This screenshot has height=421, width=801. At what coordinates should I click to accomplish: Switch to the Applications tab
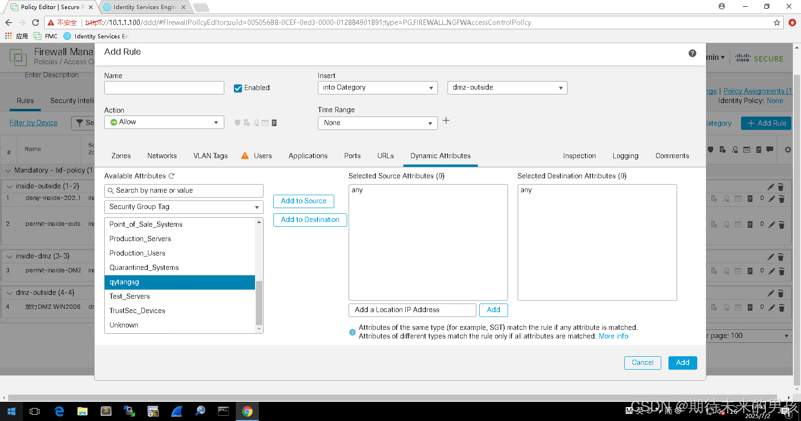pos(308,156)
